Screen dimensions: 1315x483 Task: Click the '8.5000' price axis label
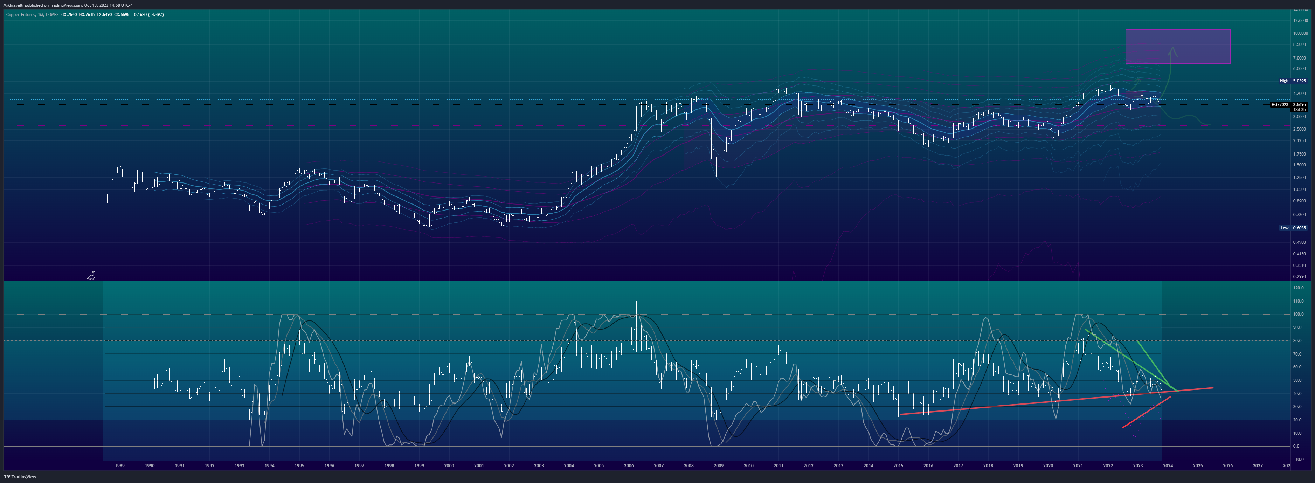1300,45
